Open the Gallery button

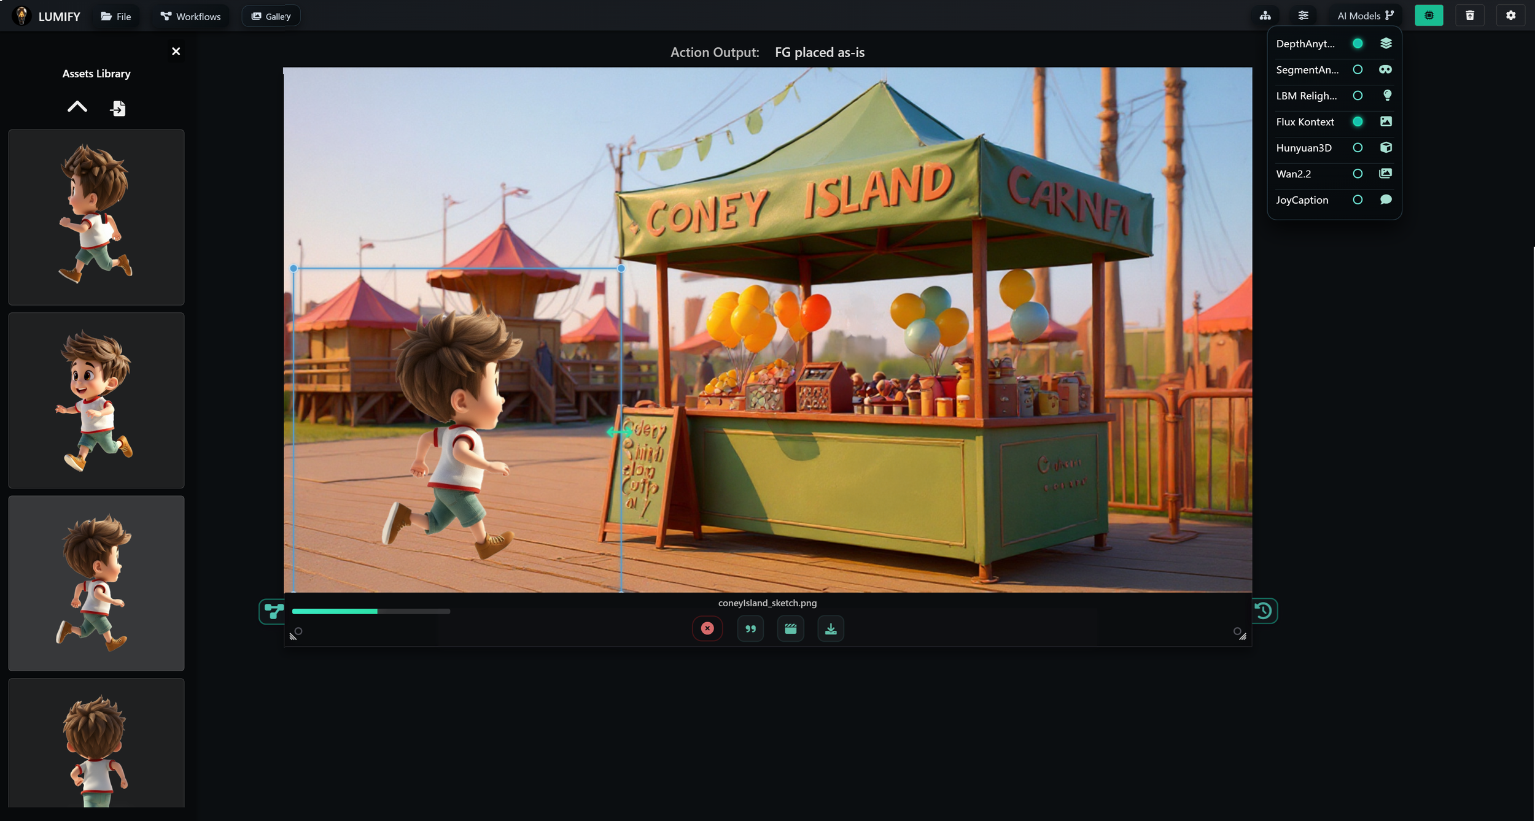click(x=271, y=17)
